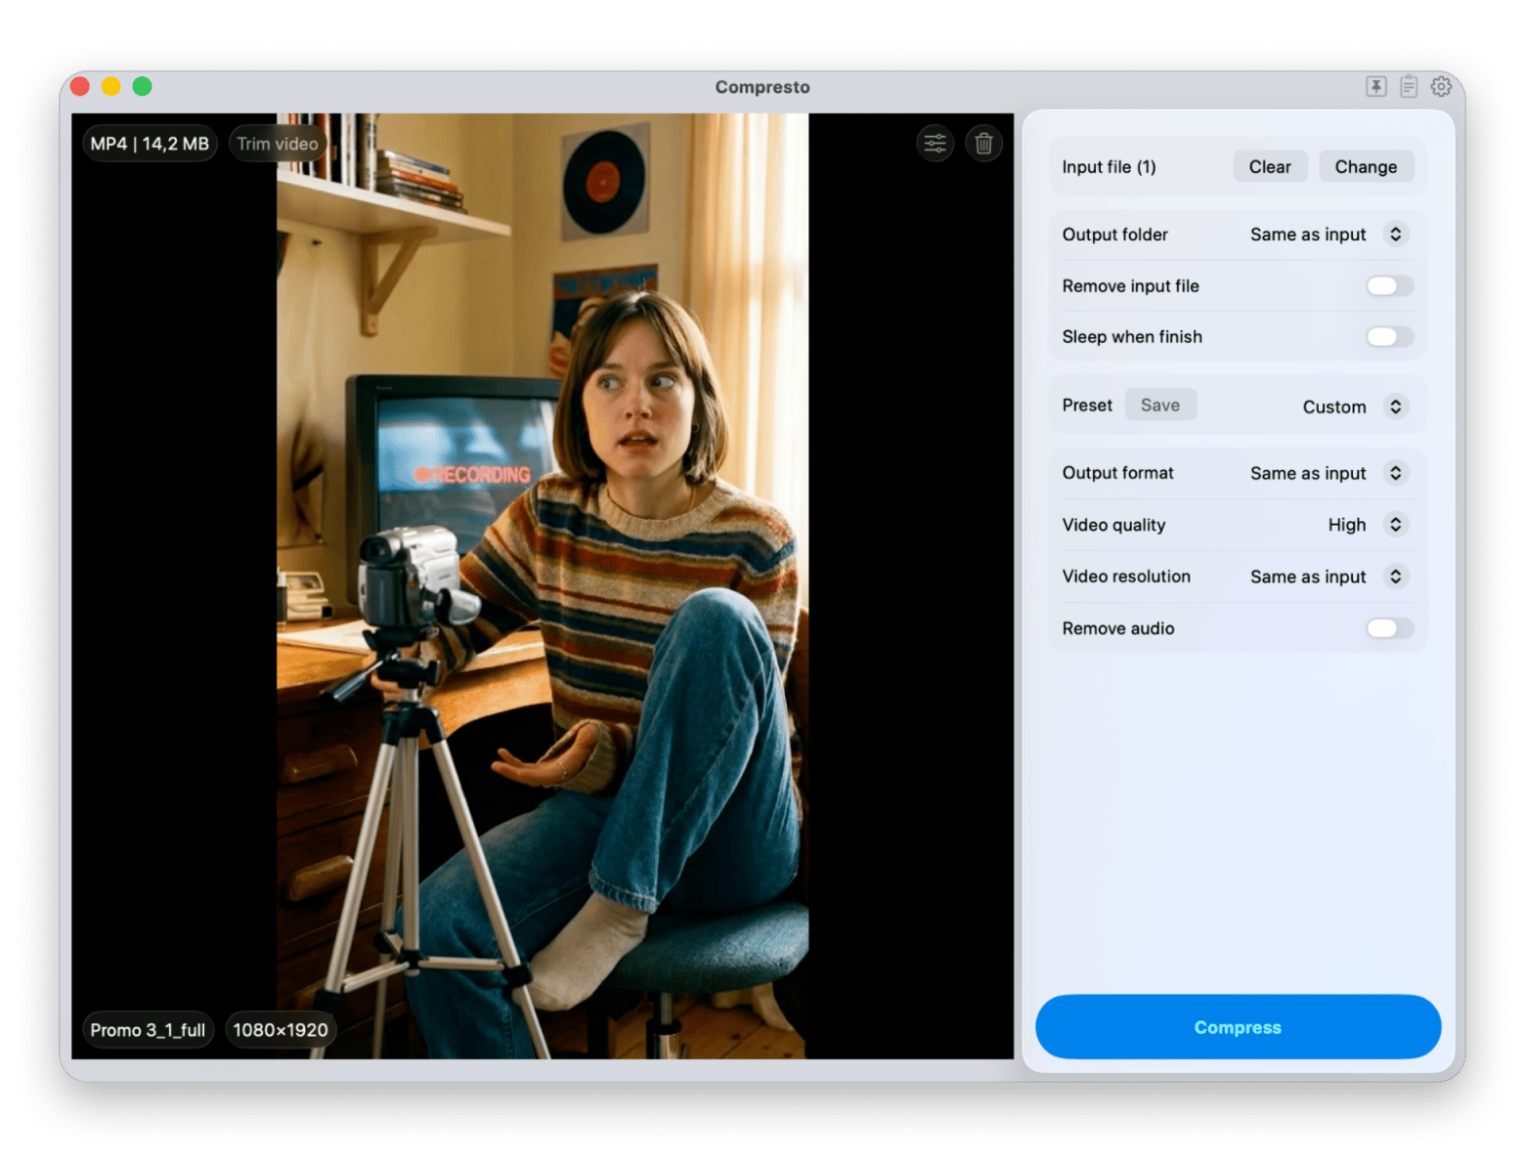Save the current preset
The image size is (1525, 1161).
[1160, 405]
